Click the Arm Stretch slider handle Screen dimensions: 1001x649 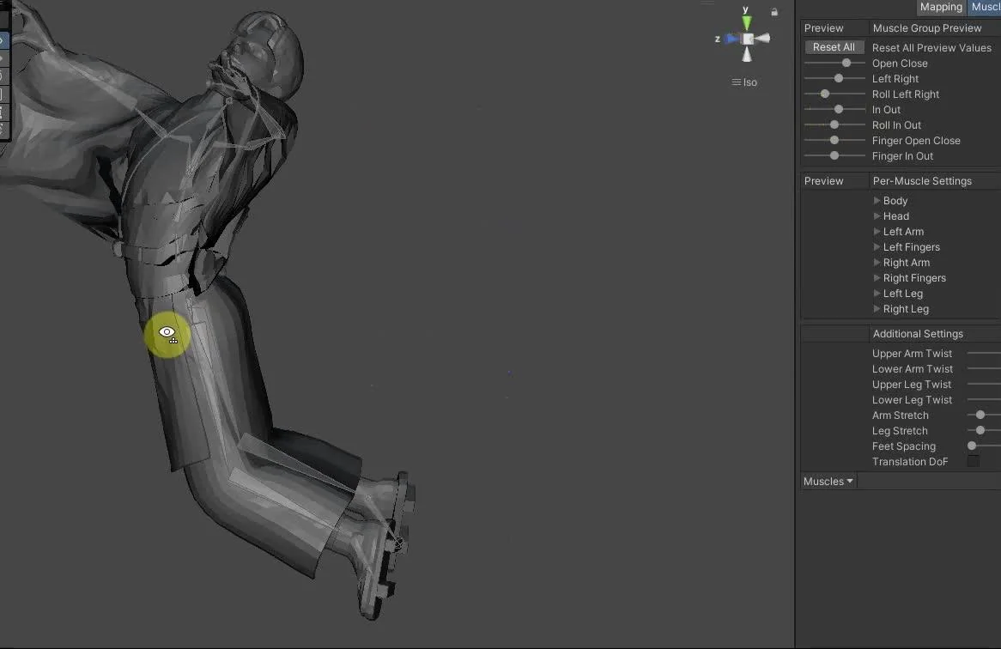980,415
